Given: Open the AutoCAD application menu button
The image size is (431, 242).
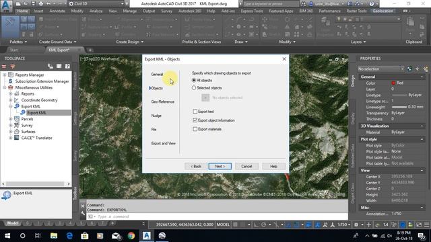Looking at the screenshot, I should coord(6,6).
